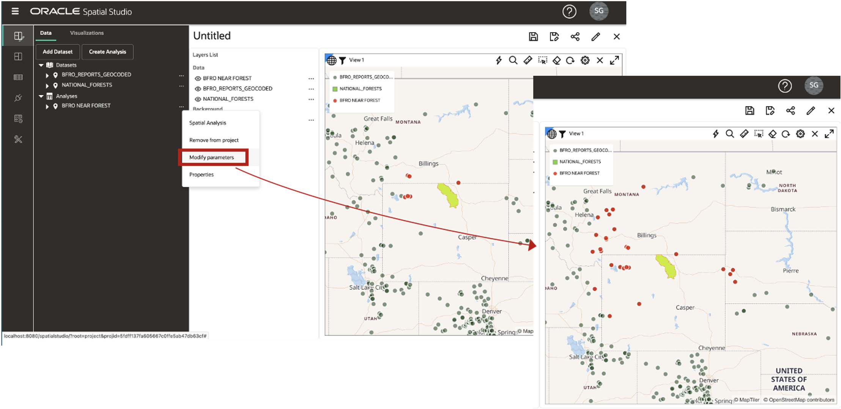Screen dimensions: 841x409
Task: Toggle visibility of BFRO NEAR FOREST layer
Action: click(198, 78)
